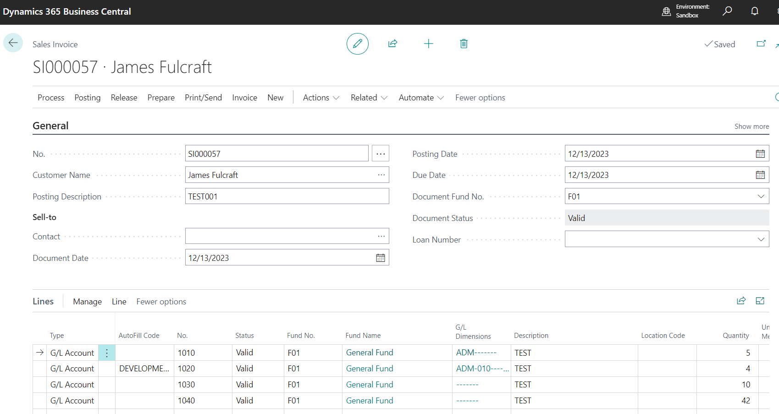
Task: Share the Lines section via icon
Action: tap(741, 301)
